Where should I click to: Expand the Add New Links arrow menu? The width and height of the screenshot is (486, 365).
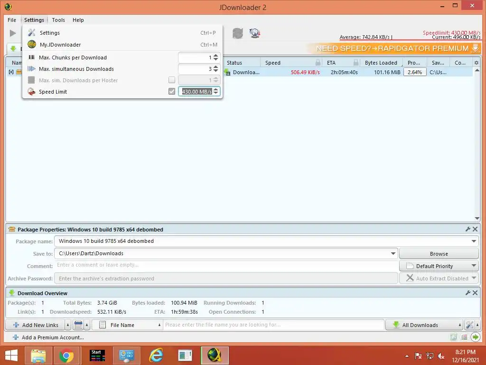tap(68, 325)
